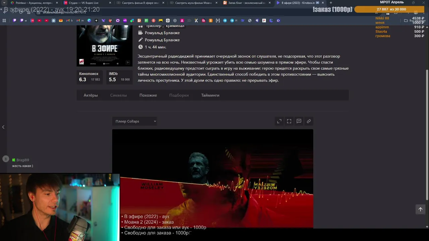Switch to the Актёры tab
This screenshot has height=241, width=429.
point(90,95)
